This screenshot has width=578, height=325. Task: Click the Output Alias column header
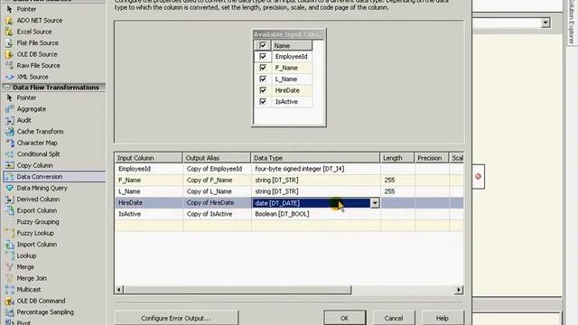click(x=217, y=158)
